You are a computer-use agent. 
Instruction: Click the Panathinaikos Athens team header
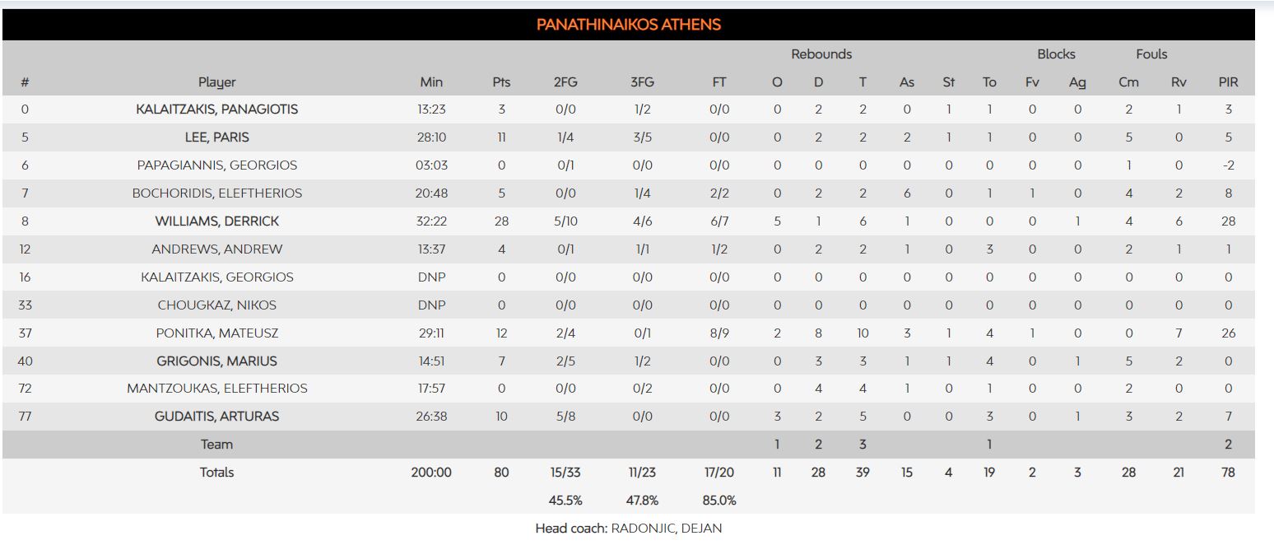(x=628, y=25)
